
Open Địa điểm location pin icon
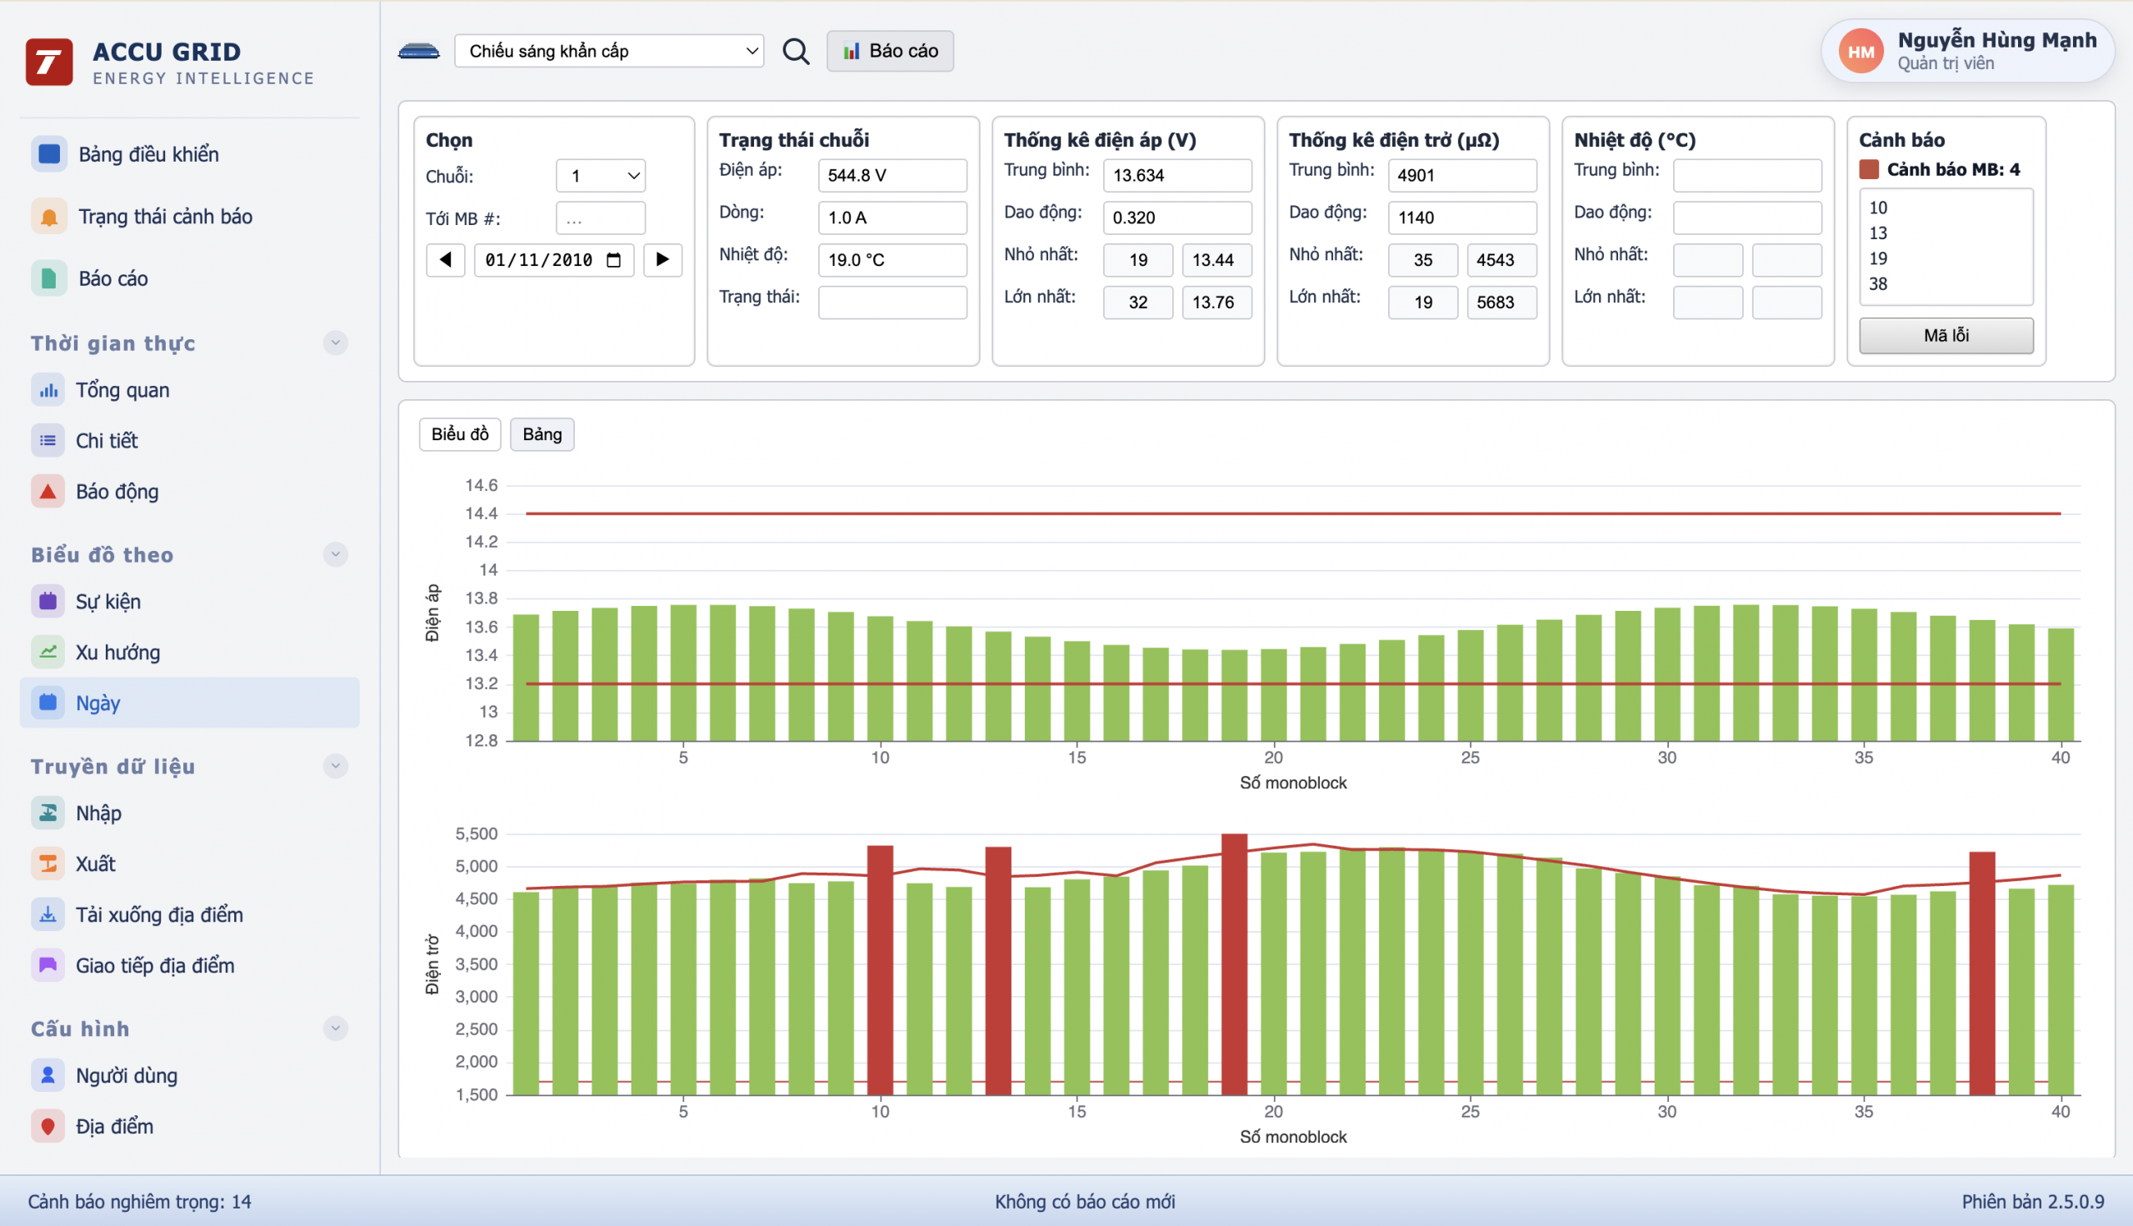pyautogui.click(x=48, y=1126)
